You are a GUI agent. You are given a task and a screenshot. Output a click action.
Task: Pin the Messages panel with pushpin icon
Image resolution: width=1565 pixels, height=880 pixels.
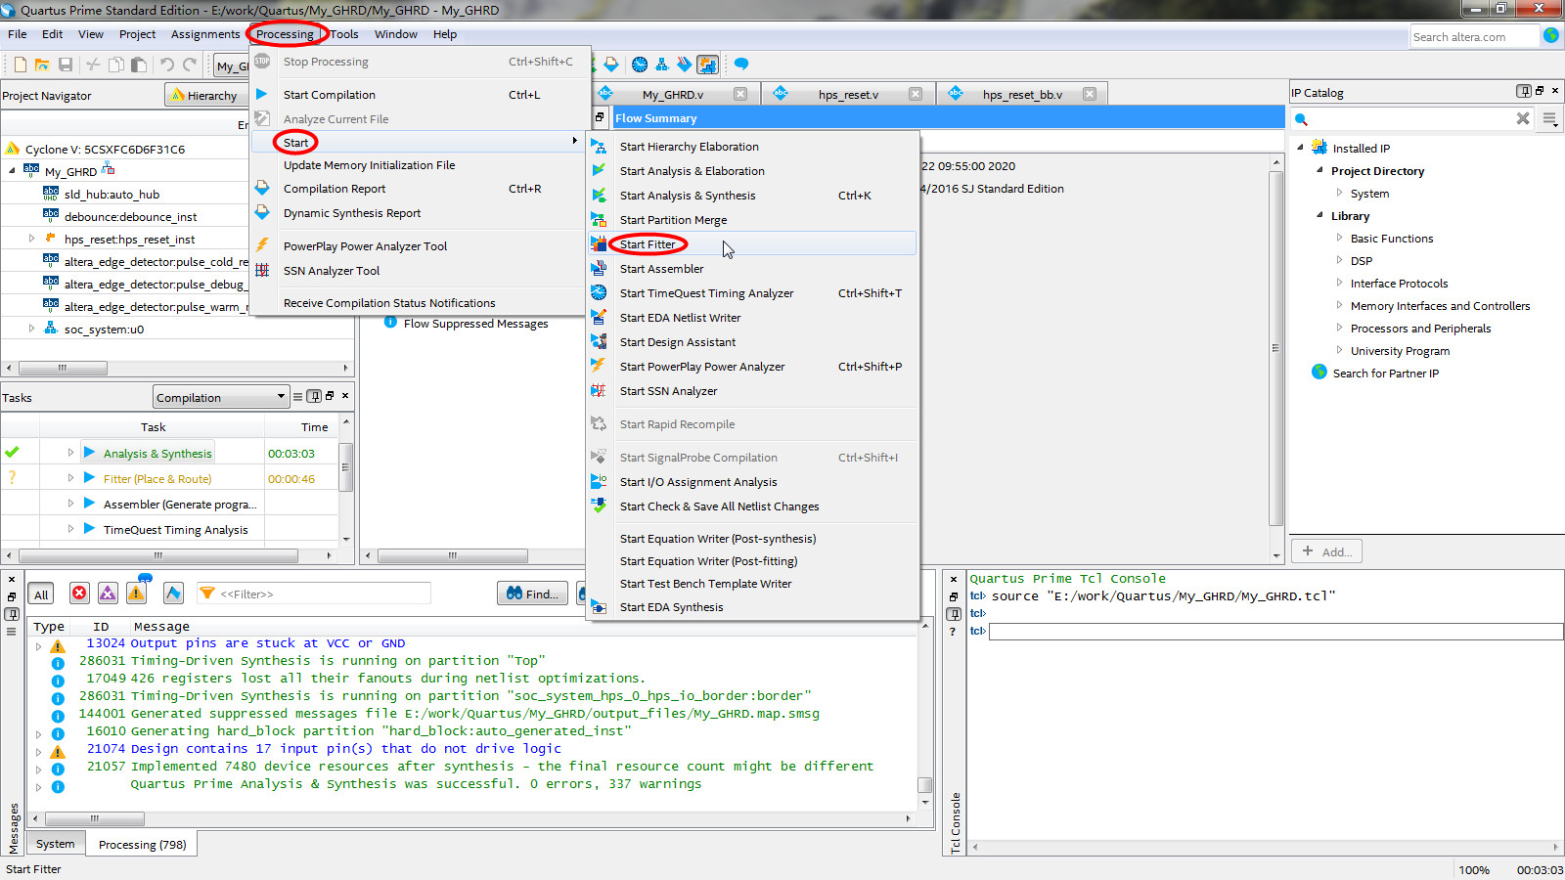tap(12, 614)
